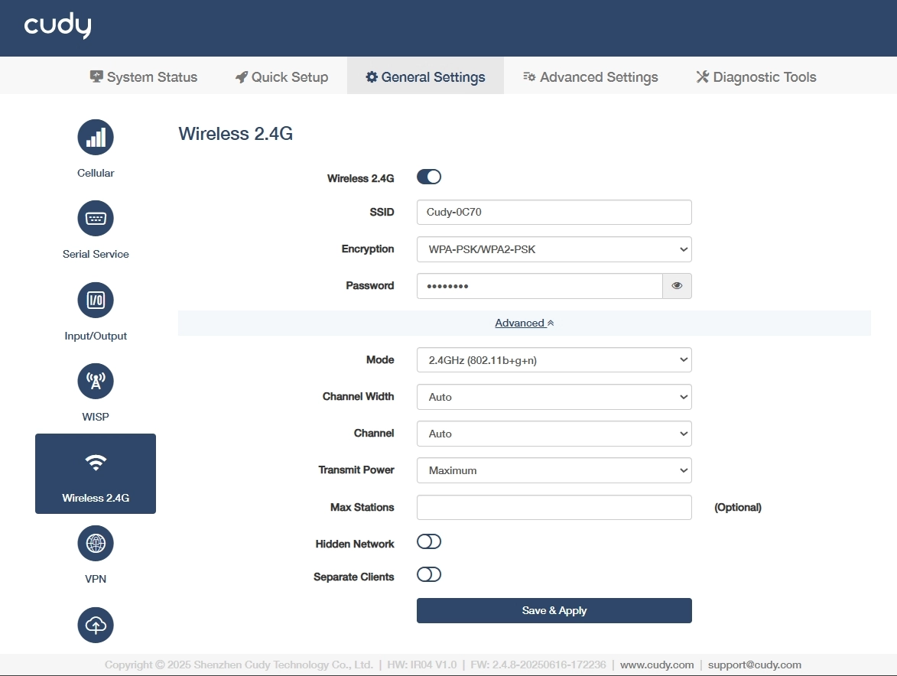Open the www.cudy.com link

click(657, 665)
